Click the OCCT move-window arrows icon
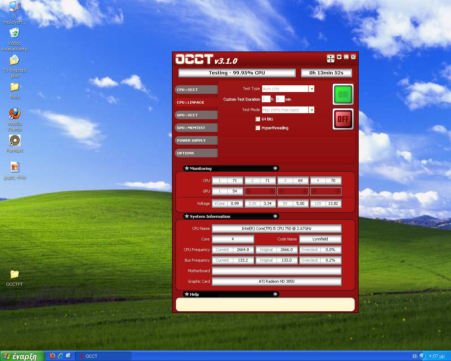 330,59
